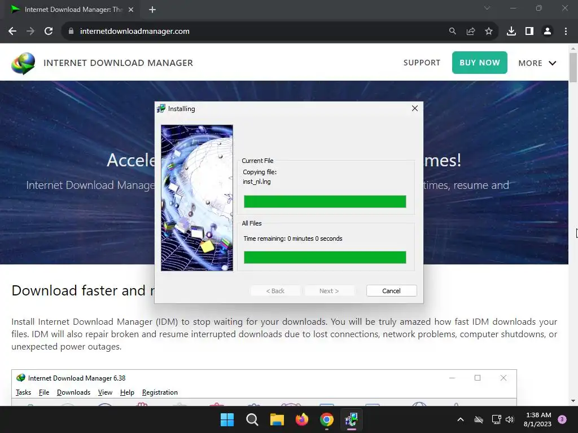
Task: Click the zoom magnifier icon in address bar
Action: click(452, 32)
